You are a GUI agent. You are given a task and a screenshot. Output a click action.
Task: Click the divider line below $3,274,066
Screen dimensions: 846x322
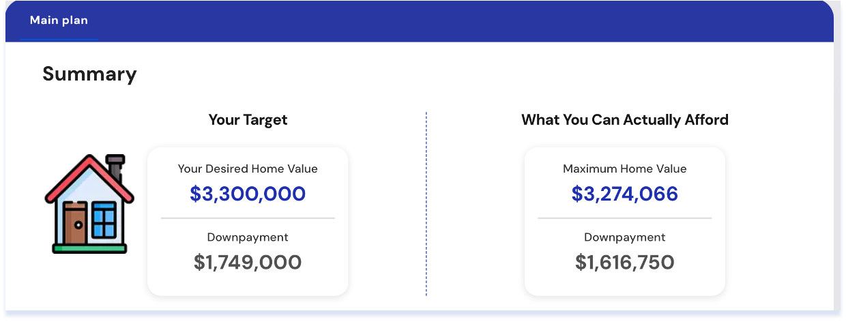[x=624, y=218]
